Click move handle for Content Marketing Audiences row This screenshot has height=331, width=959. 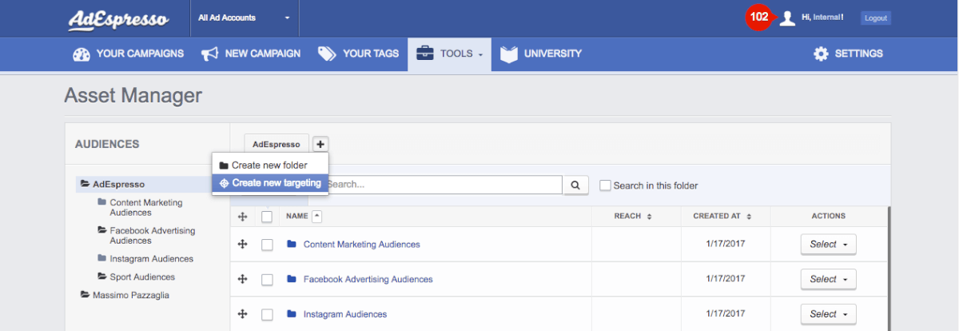tap(243, 245)
